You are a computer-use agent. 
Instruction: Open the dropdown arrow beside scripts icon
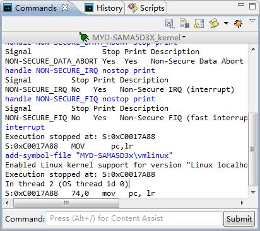point(226,23)
